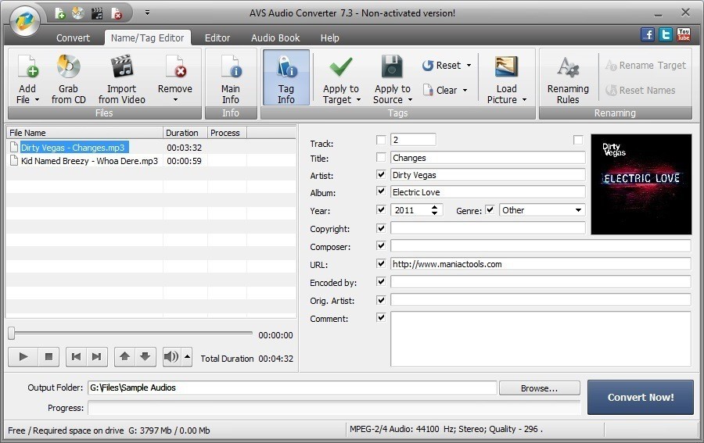This screenshot has width=704, height=443.
Task: Select the Tag Info view
Action: (286, 78)
